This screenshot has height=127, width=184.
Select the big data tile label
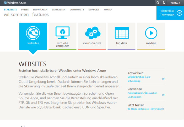pyautogui.click(x=122, y=43)
